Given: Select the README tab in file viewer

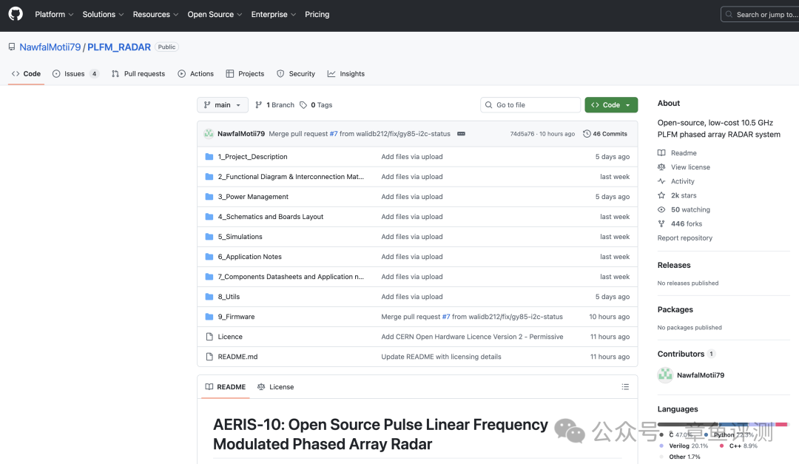Looking at the screenshot, I should (x=225, y=386).
